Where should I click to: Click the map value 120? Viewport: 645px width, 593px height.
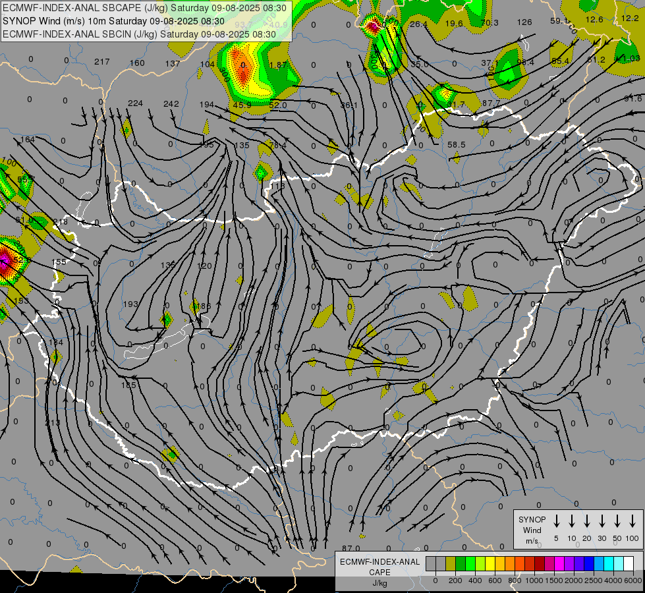[x=204, y=266]
